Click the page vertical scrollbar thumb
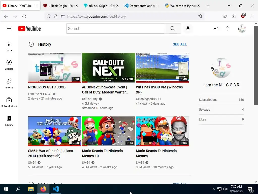Viewport: 258px width, 194px height. 256,65
